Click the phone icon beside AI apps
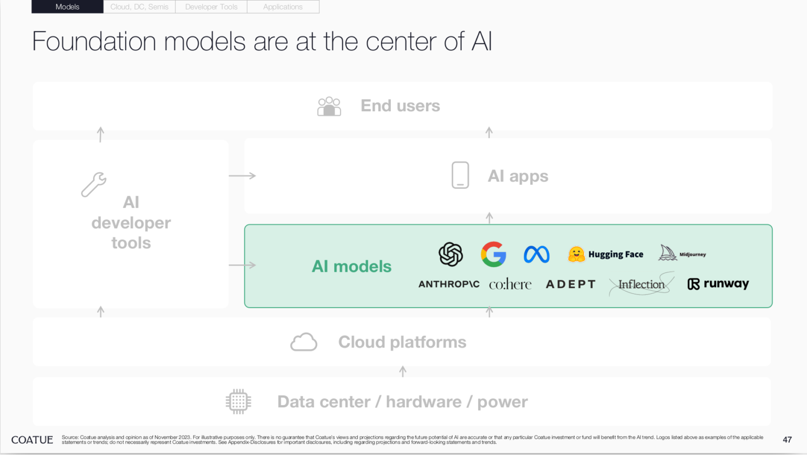The width and height of the screenshot is (807, 455). (x=460, y=175)
